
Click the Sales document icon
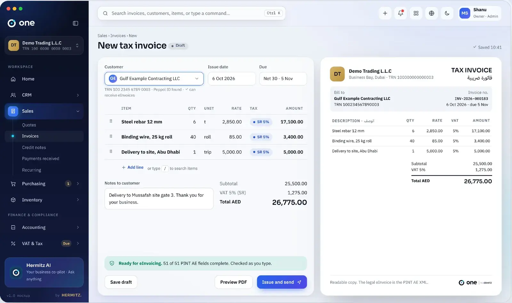13,111
